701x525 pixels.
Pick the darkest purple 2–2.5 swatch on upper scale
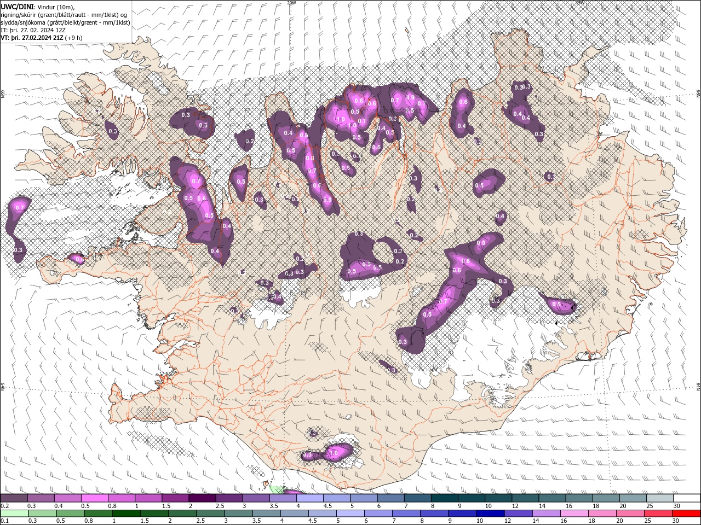click(x=202, y=498)
